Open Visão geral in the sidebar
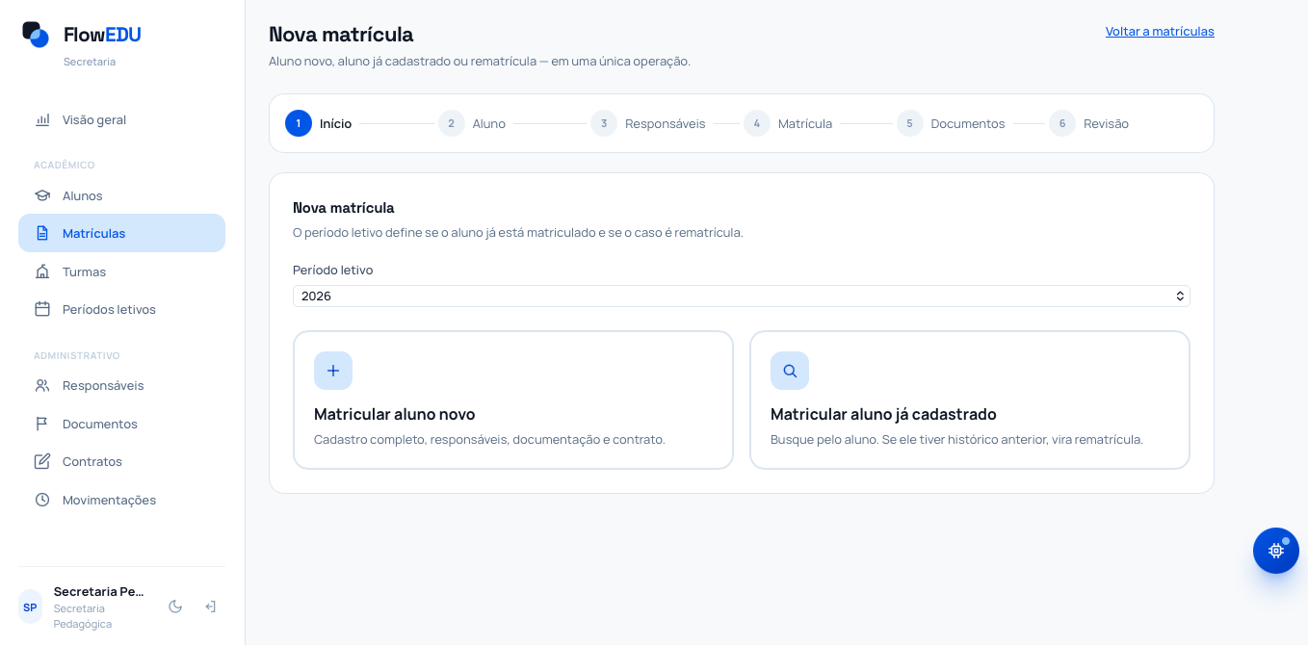The image size is (1308, 645). [x=121, y=119]
